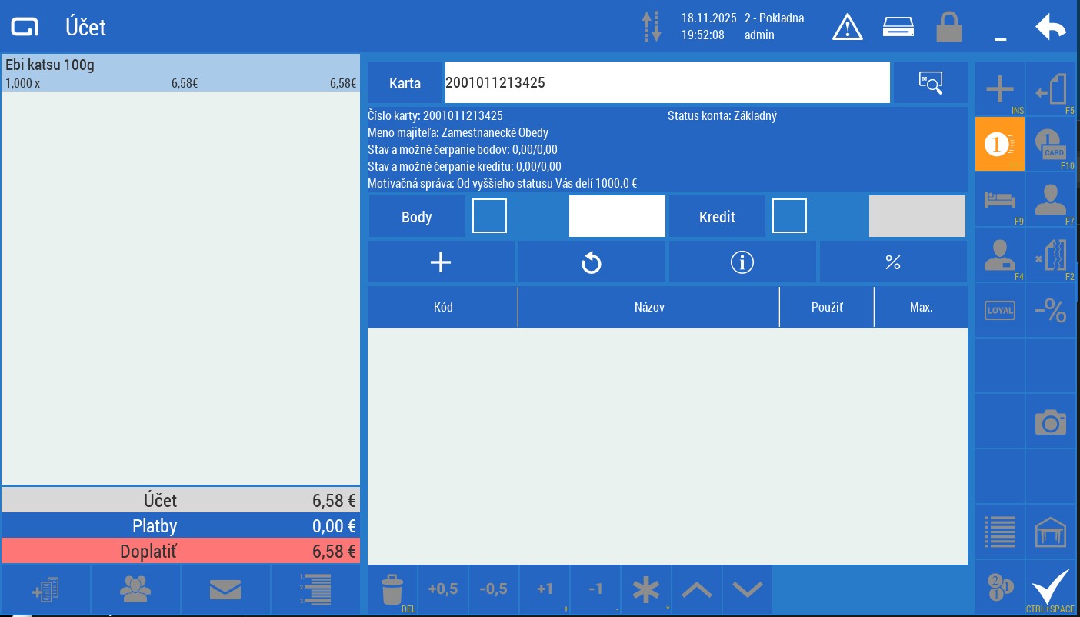Move selection down with chevron arrow
Image resolution: width=1080 pixels, height=617 pixels.
(748, 590)
